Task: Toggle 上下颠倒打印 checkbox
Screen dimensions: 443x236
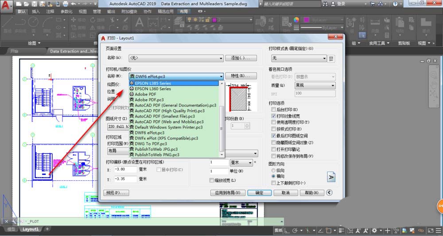Action: point(274,183)
